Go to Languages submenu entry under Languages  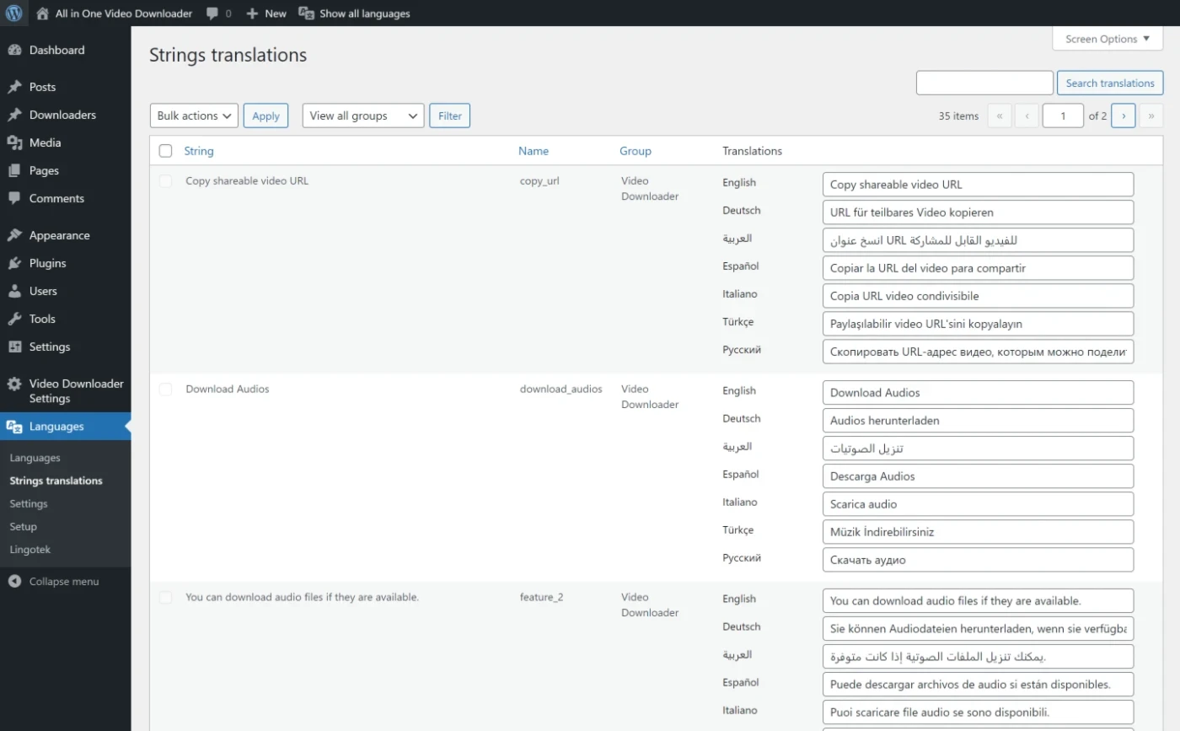[35, 458]
